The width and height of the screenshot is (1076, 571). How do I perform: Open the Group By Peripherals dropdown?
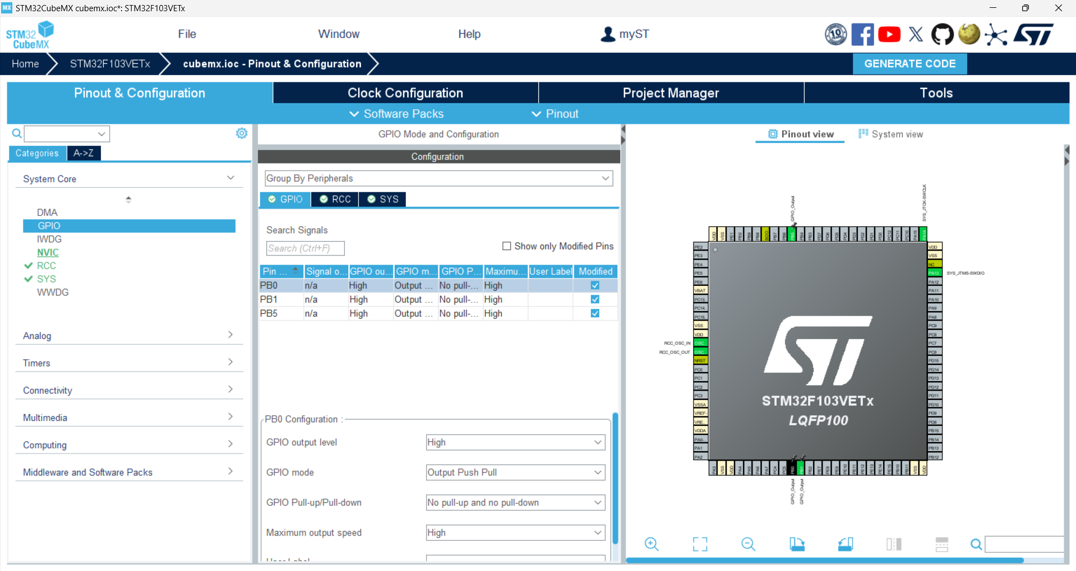[x=438, y=178]
